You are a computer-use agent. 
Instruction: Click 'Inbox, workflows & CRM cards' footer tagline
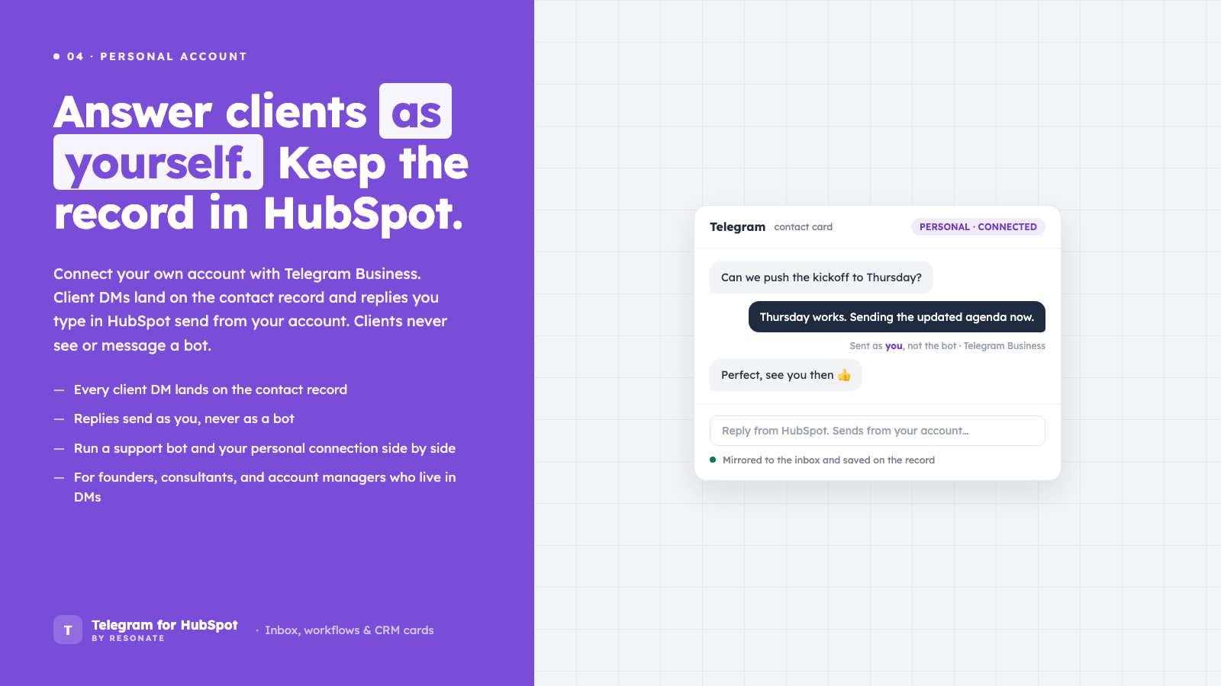350,630
